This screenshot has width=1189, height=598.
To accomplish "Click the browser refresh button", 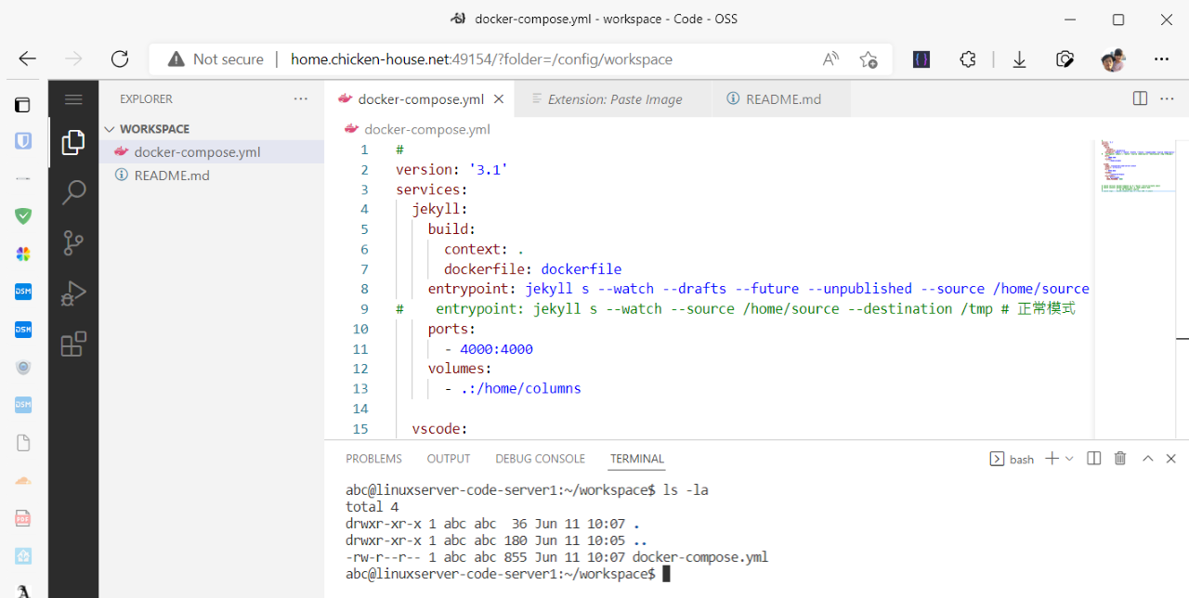I will coord(120,59).
